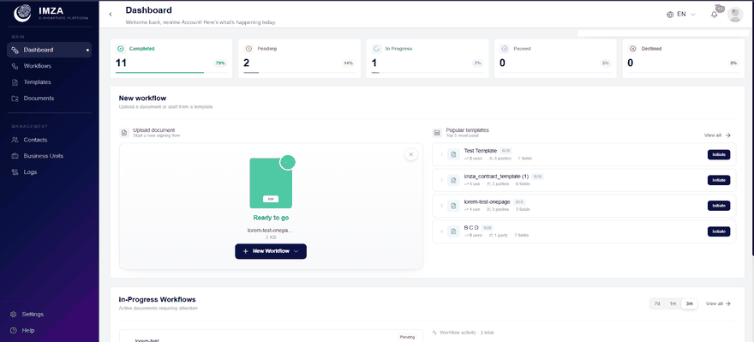Click the New Workflow button
Screen dimensions: 754x342
(271, 251)
